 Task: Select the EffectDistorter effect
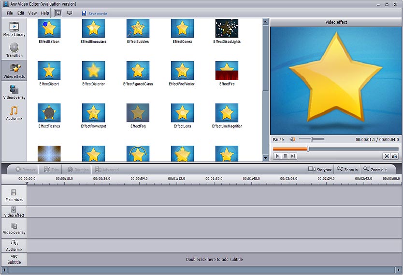pos(94,70)
